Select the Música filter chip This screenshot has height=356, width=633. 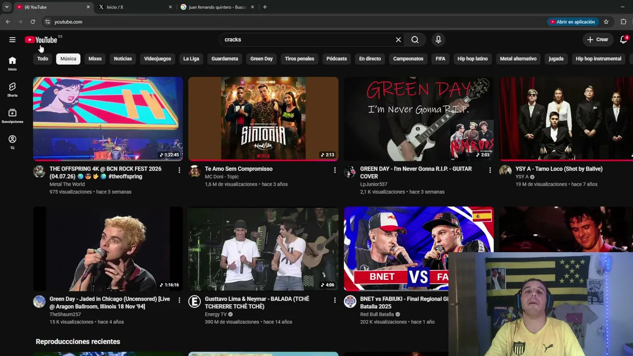68,59
